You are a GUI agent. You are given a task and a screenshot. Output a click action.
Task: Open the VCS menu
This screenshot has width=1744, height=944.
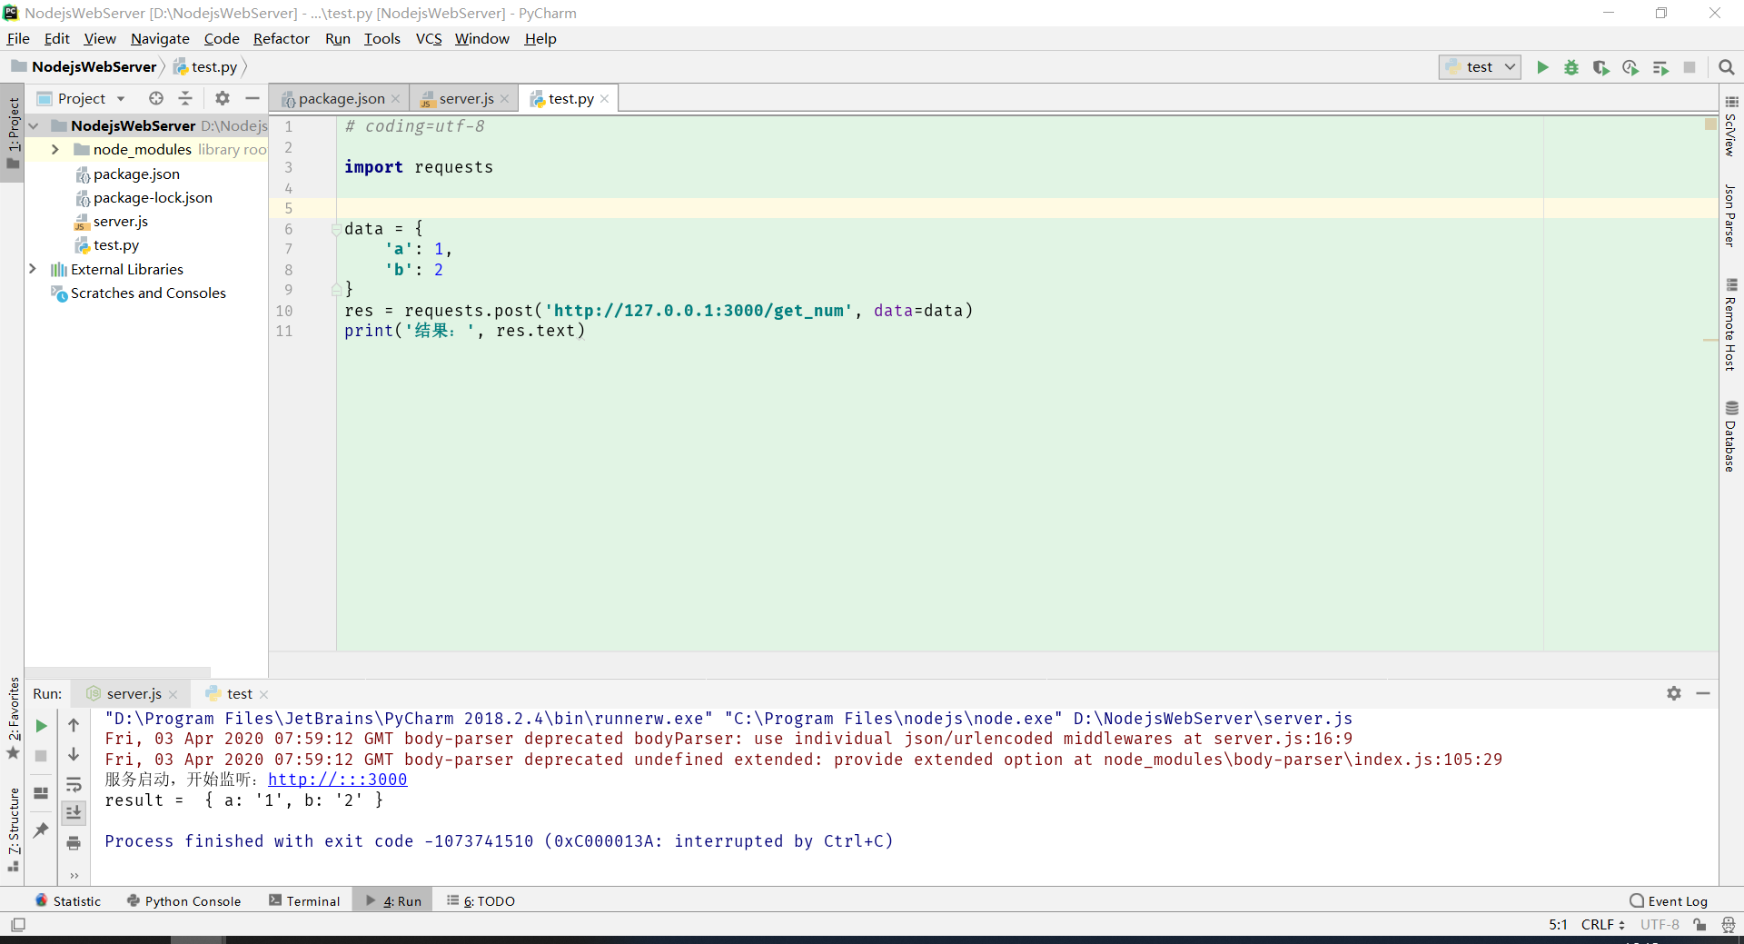coord(429,39)
